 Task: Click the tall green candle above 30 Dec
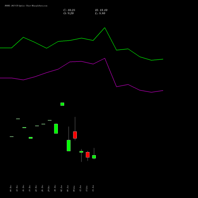[56, 129]
